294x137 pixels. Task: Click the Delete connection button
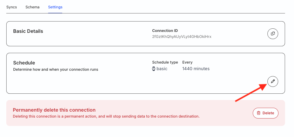[x=266, y=113]
